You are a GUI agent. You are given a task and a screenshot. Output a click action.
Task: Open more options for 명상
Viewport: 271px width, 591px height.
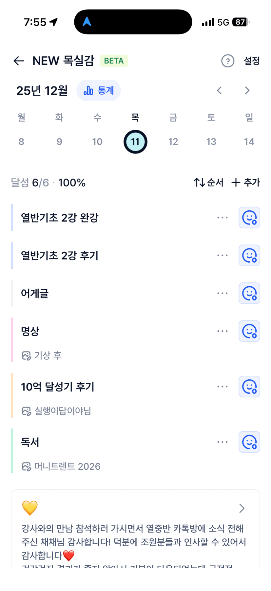click(x=222, y=331)
